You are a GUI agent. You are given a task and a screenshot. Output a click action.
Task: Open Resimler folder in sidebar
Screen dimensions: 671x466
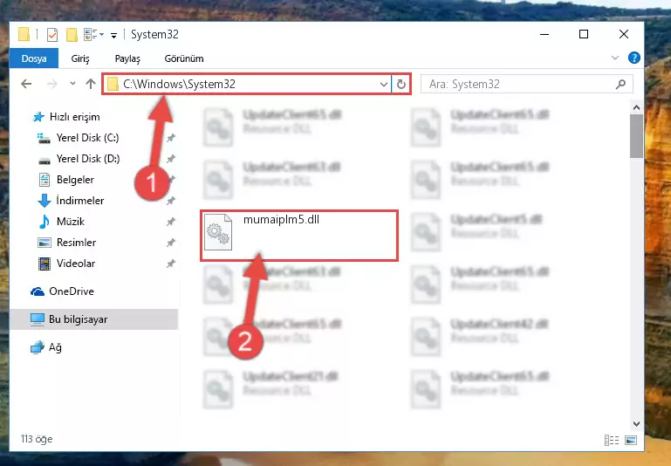coord(76,243)
